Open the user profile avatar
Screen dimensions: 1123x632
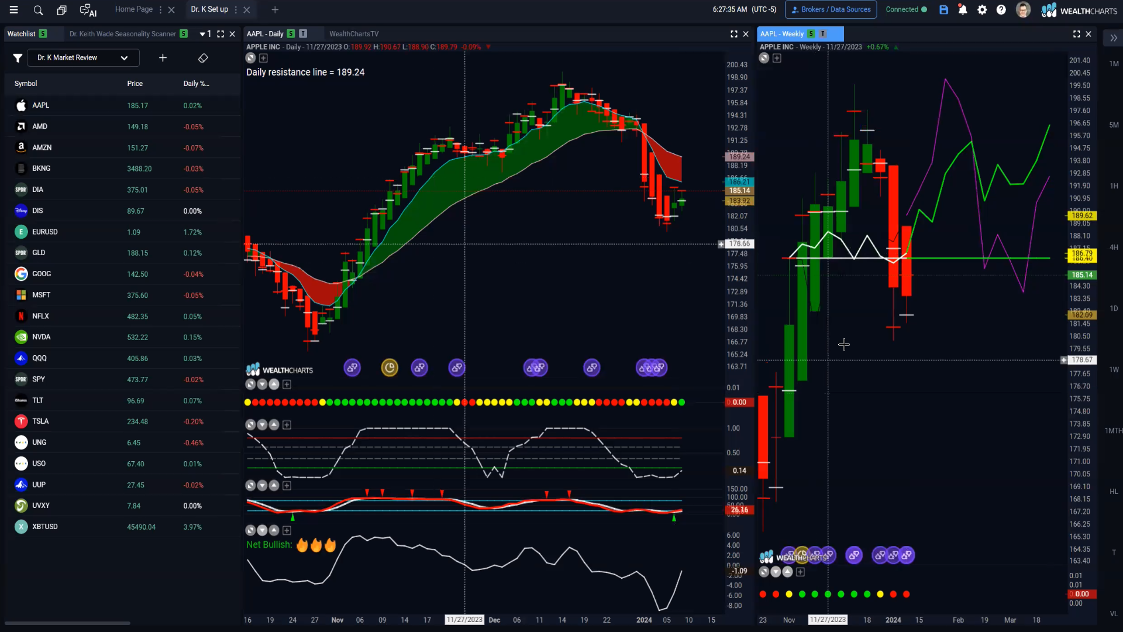point(1023,10)
